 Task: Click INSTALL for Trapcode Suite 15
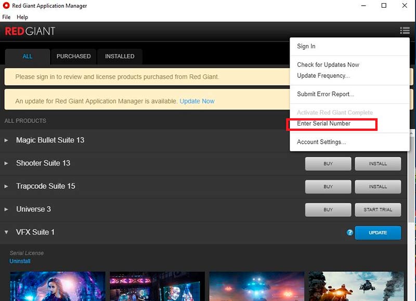[x=378, y=187]
